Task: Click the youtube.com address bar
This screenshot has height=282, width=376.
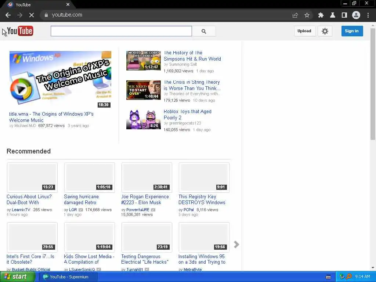Action: pyautogui.click(x=166, y=15)
